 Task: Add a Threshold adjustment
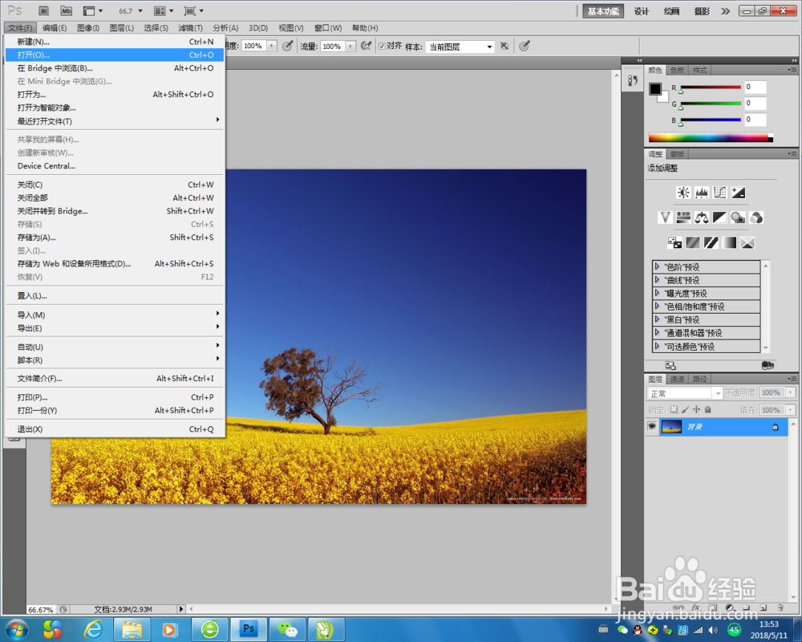pyautogui.click(x=711, y=242)
